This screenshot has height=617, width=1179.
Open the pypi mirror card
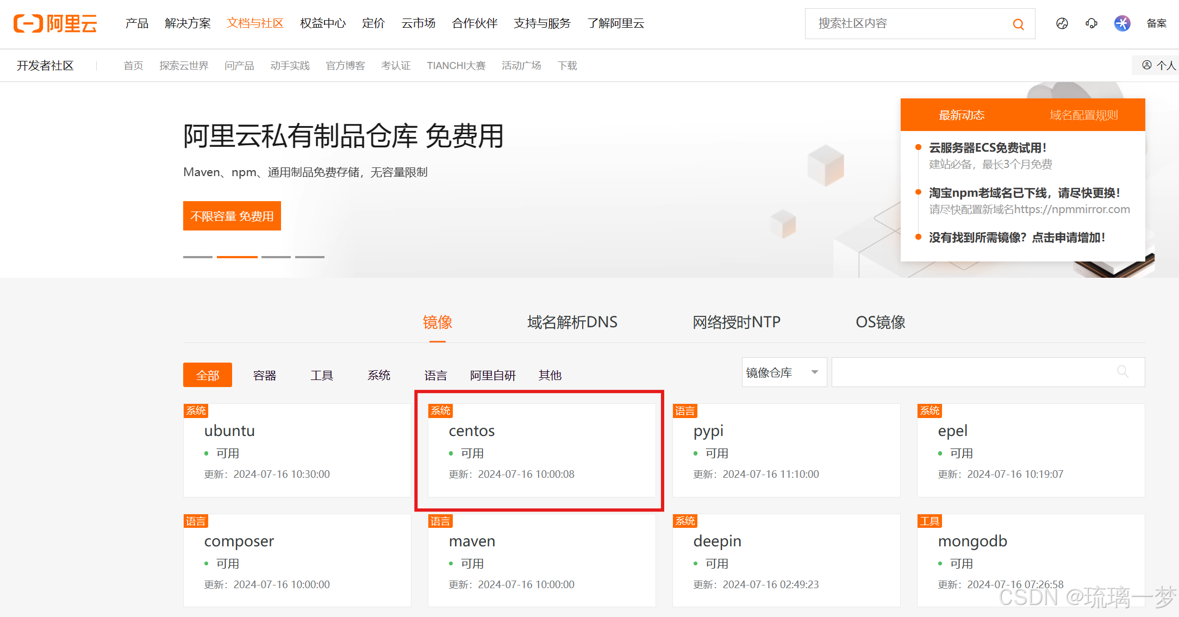(x=787, y=450)
